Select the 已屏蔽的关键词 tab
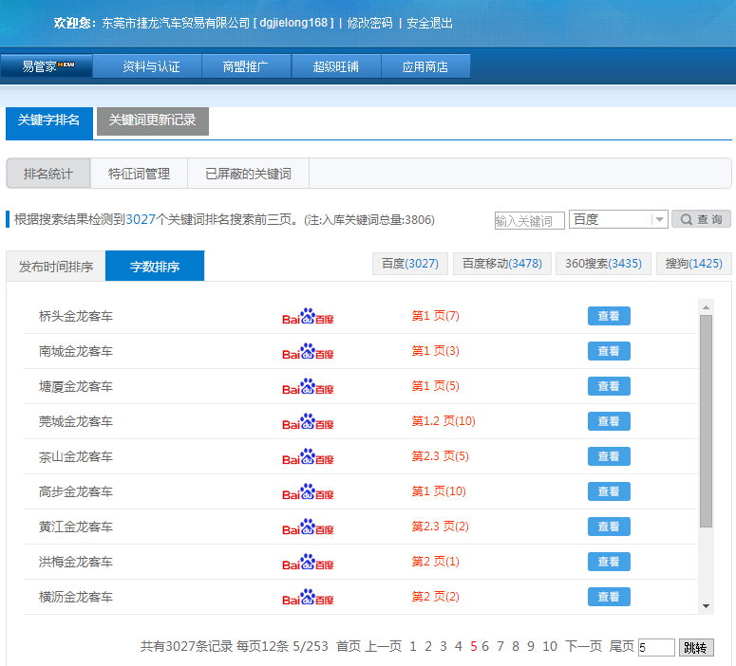The height and width of the screenshot is (666, 736). click(x=248, y=174)
